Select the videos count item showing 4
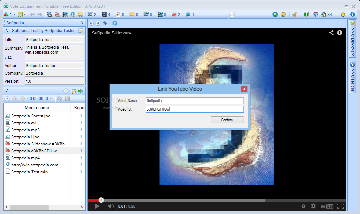 coord(106,14)
